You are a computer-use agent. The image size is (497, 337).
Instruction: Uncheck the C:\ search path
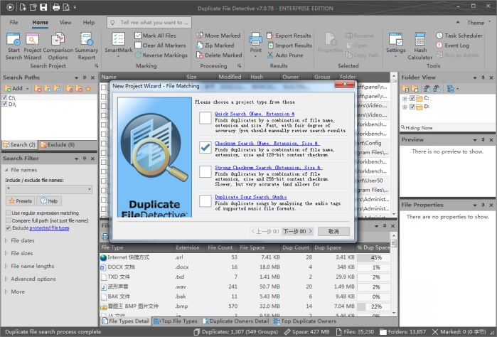coord(4,97)
